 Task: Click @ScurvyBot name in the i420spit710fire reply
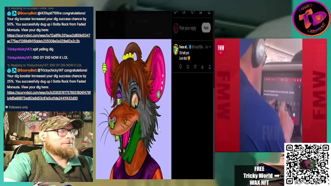pos(27,13)
